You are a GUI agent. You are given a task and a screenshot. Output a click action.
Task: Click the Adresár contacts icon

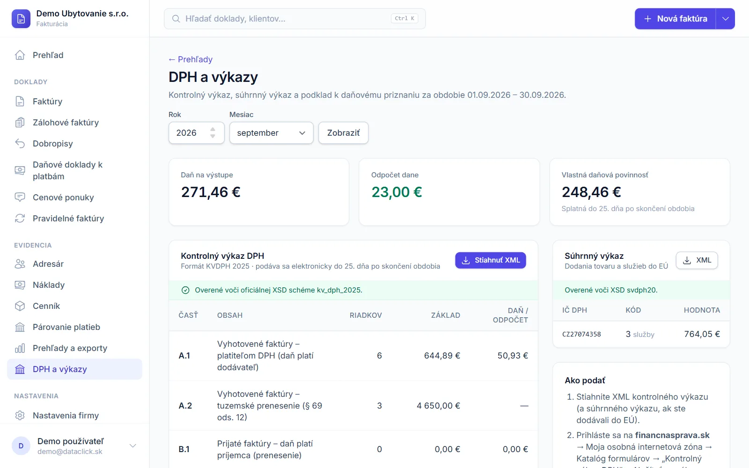tap(20, 264)
